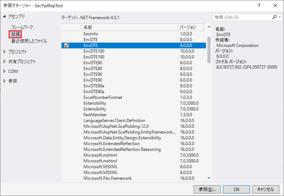Collapse the アセンブリ tree node
Viewport: 284px width, 196px height.
(x=4, y=17)
